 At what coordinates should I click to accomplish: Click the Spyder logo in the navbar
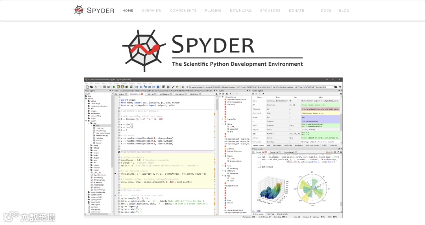(94, 10)
